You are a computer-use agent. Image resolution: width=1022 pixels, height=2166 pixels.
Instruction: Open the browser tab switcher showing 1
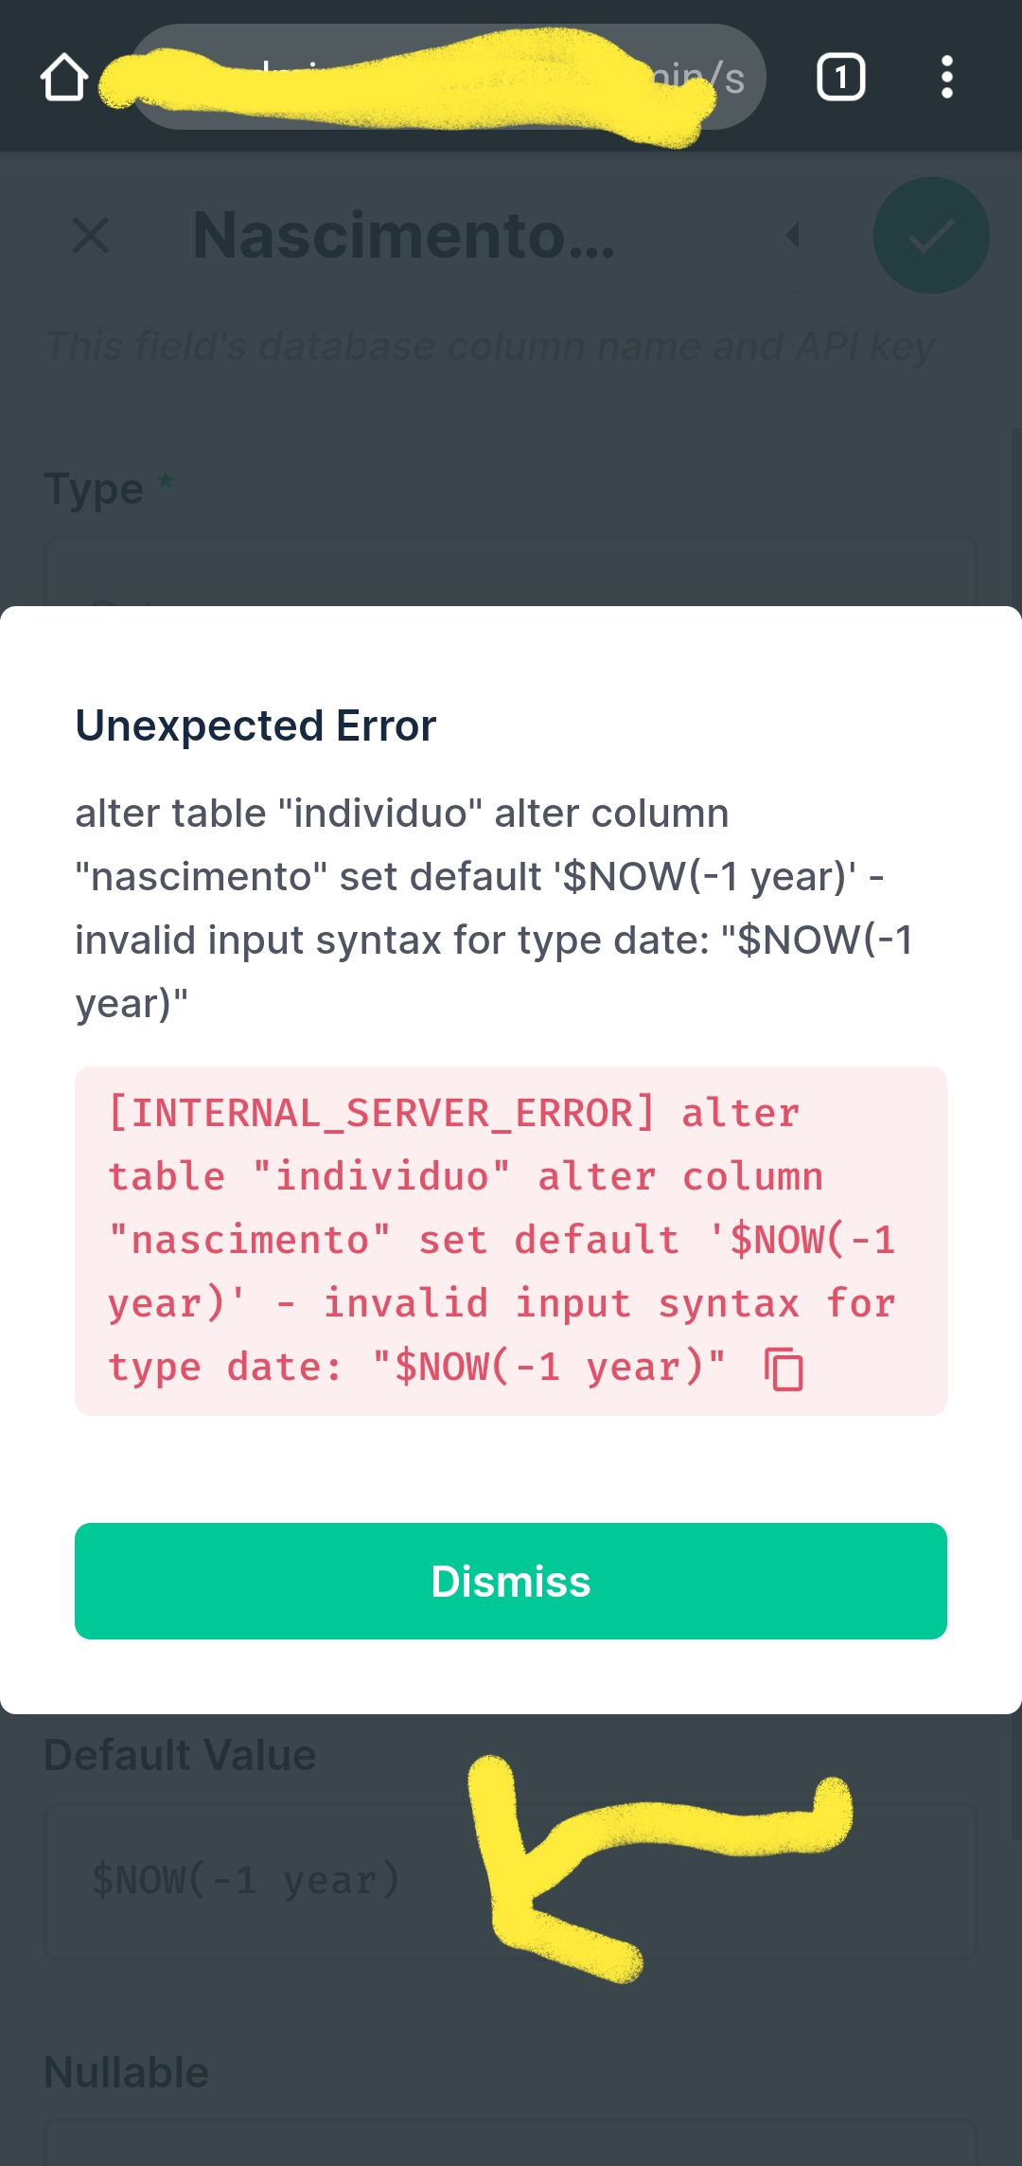click(x=840, y=77)
